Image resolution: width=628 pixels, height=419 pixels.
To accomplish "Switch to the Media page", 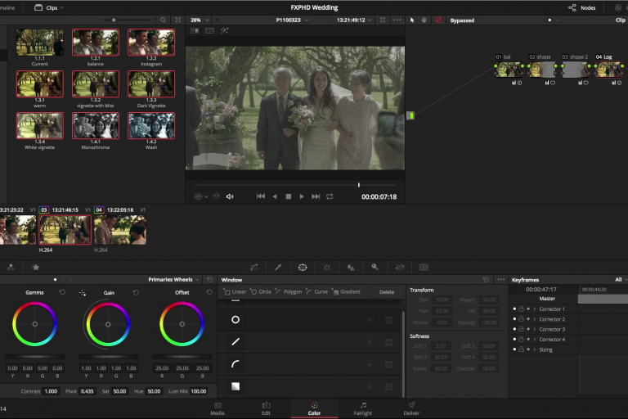I will (218, 408).
